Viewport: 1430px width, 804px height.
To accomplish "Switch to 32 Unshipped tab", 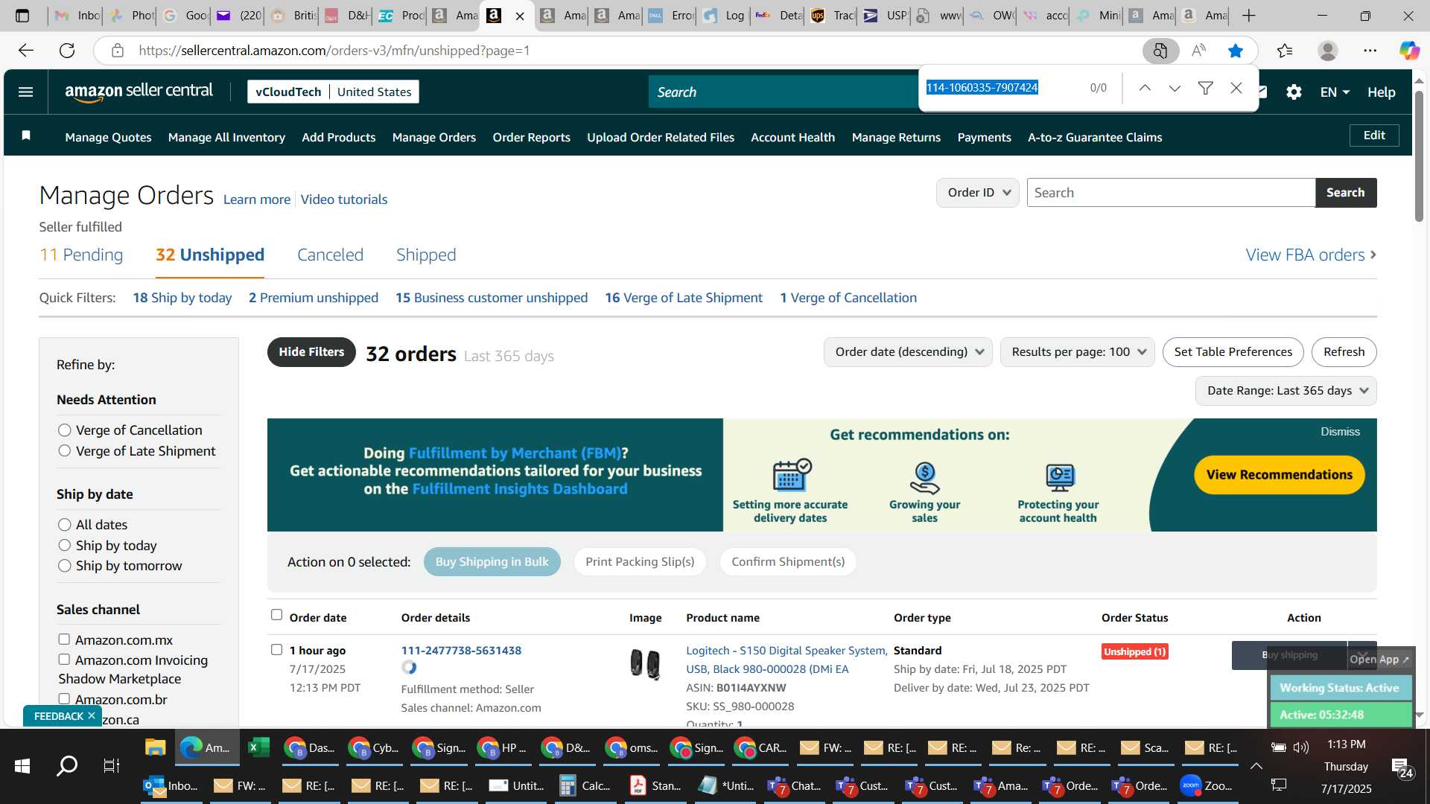I will 210,255.
